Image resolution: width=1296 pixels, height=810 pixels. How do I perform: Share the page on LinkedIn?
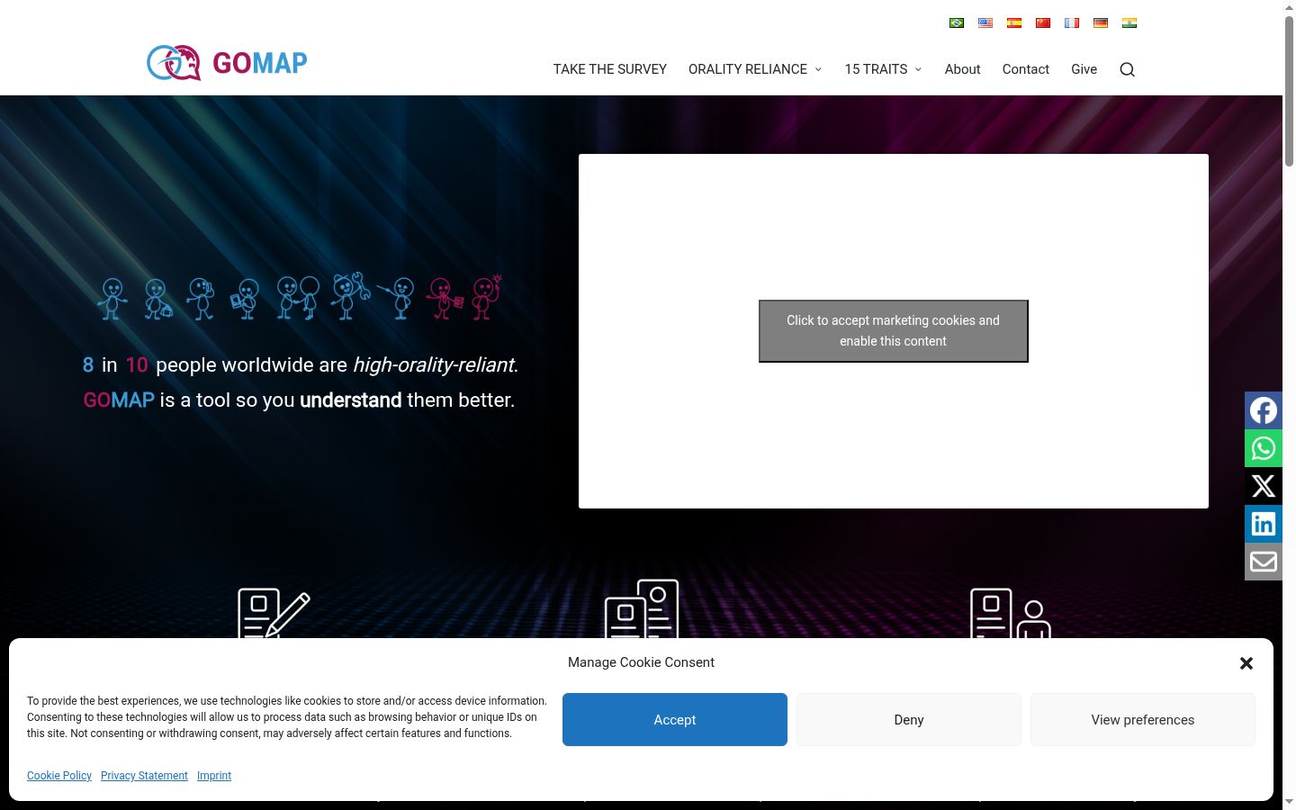1264,524
